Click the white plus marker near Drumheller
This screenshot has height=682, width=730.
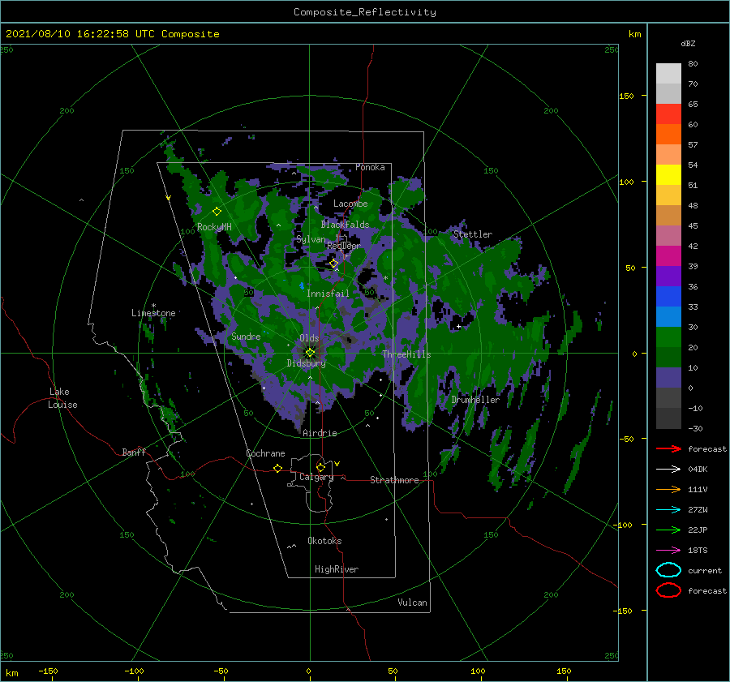[x=458, y=326]
